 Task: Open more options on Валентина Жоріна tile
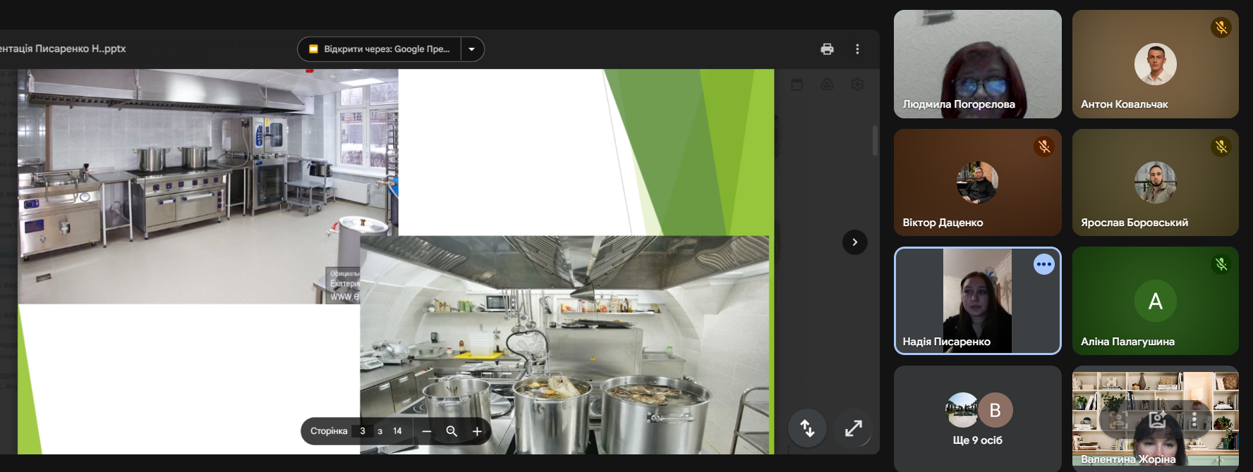click(x=1194, y=420)
